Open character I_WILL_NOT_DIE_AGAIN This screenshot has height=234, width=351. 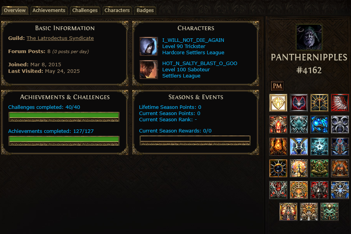[193, 40]
